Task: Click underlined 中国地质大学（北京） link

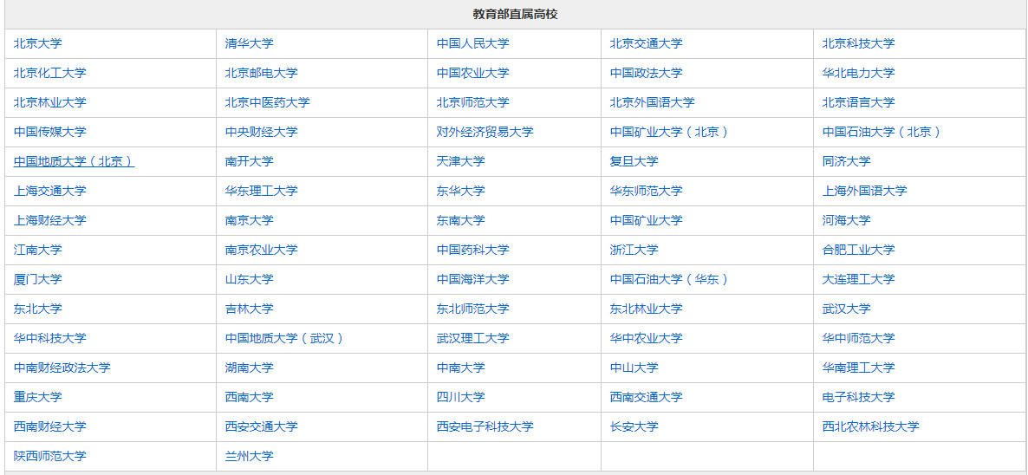Action: pyautogui.click(x=74, y=162)
